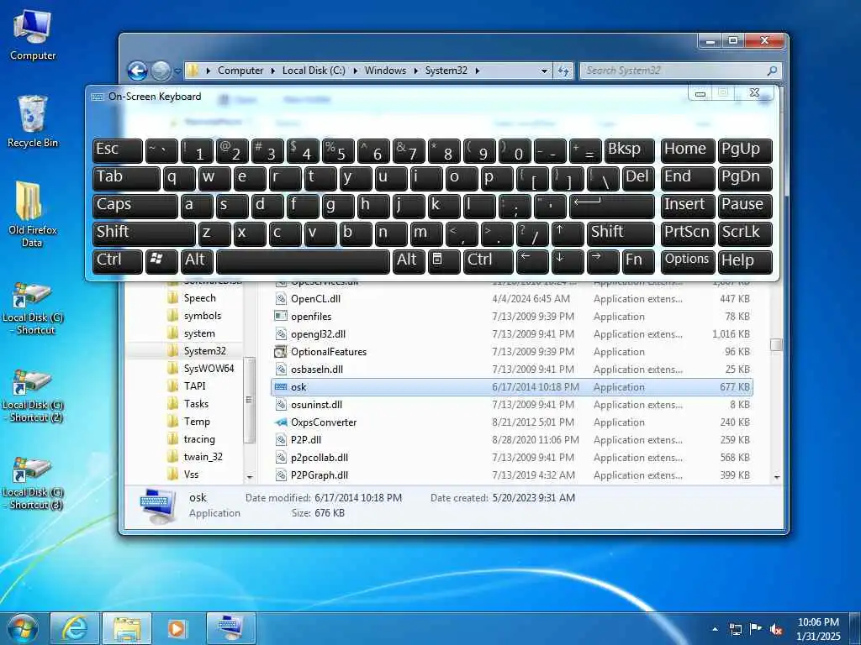Viewport: 861px width, 645px height.
Task: Click the Options key on keyboard
Action: click(x=688, y=261)
